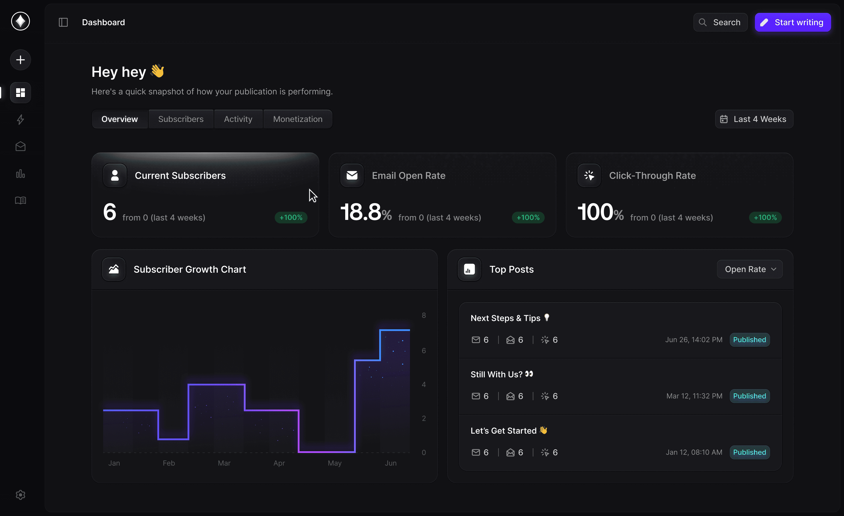
Task: Click the Current Subscribers stat card
Action: click(205, 195)
